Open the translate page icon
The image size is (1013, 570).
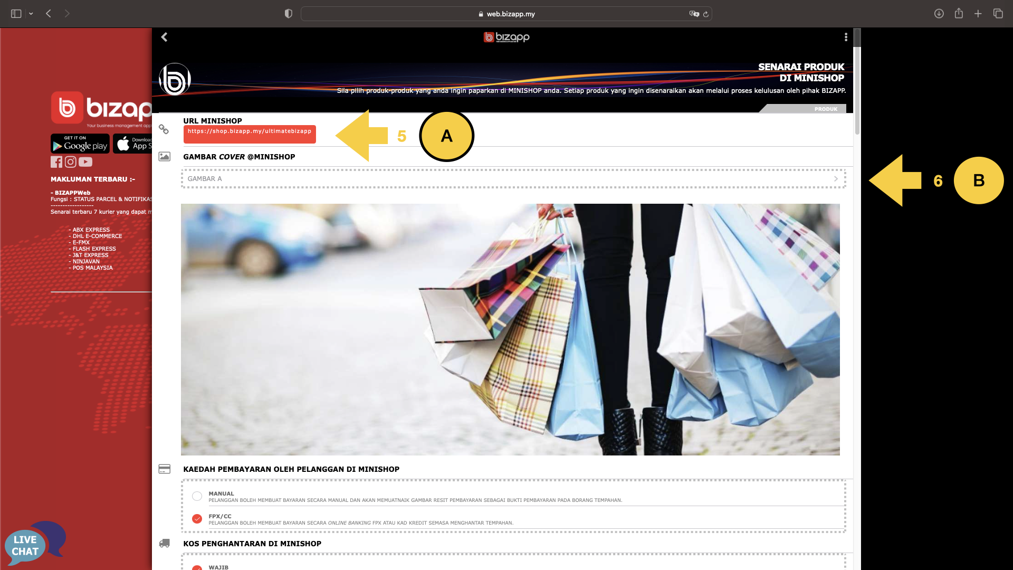(694, 14)
